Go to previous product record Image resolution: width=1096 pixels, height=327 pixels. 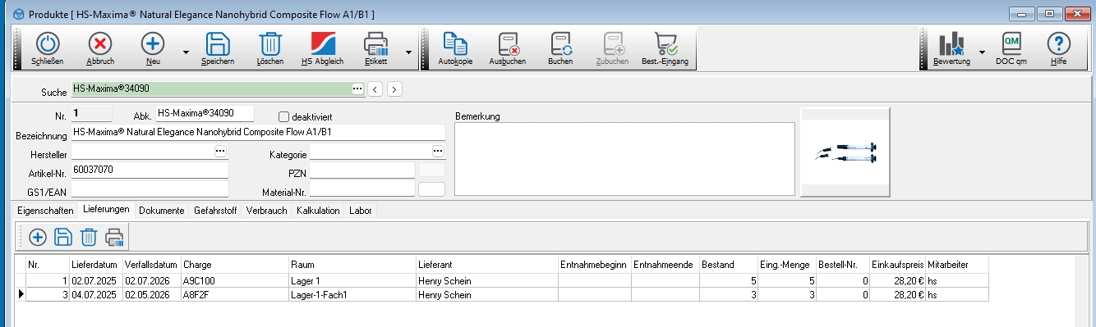pos(375,89)
